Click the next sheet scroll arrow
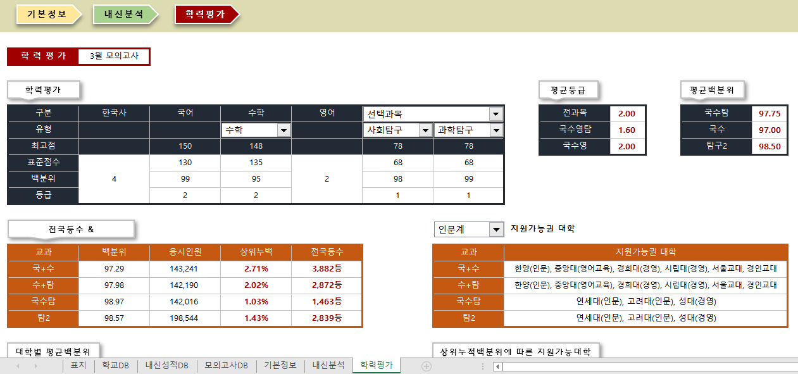Viewport: 798px width, 374px height. tap(35, 366)
